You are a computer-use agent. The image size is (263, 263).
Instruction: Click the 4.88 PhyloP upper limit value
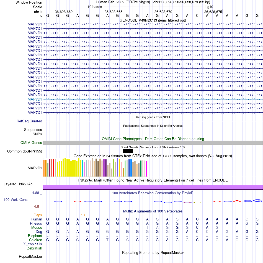point(35,193)
